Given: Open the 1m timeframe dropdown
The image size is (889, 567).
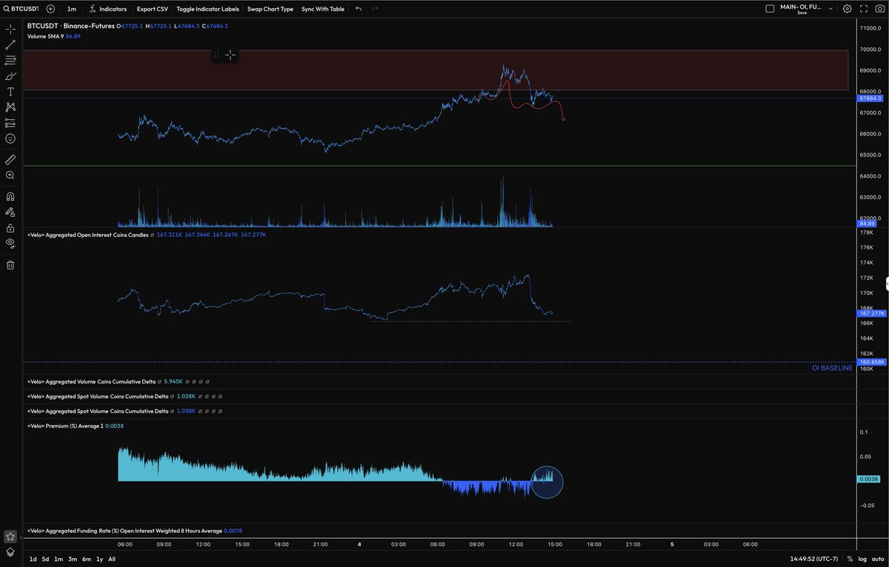Looking at the screenshot, I should pyautogui.click(x=71, y=9).
